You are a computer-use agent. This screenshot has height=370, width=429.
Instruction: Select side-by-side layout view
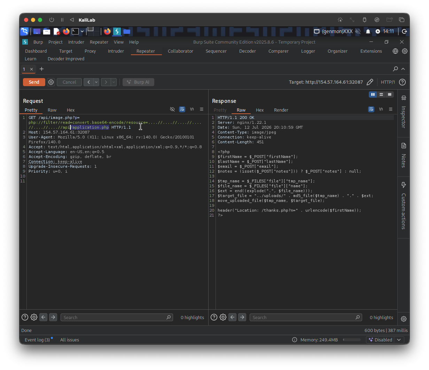point(373,95)
